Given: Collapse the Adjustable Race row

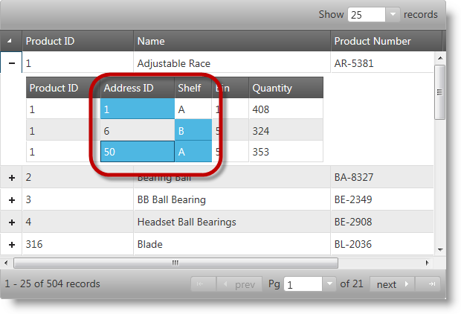Looking at the screenshot, I should pos(11,63).
